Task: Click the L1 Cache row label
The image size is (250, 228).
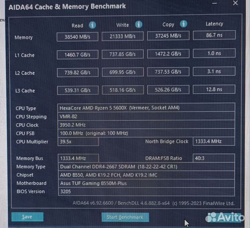Action: [24, 55]
